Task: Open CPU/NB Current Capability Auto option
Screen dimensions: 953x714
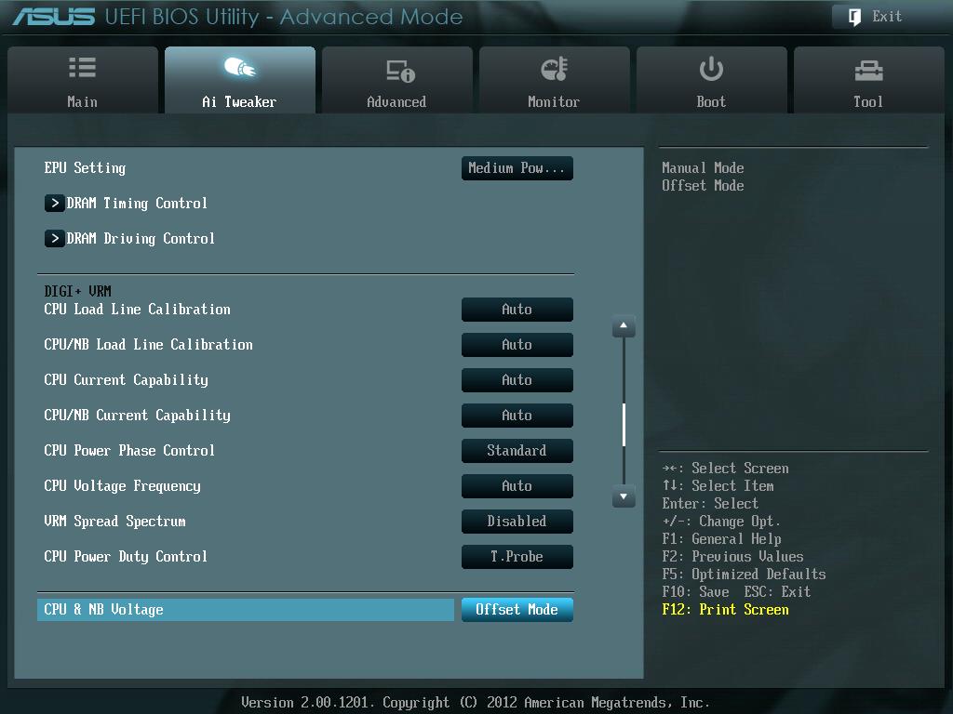Action: 517,416
